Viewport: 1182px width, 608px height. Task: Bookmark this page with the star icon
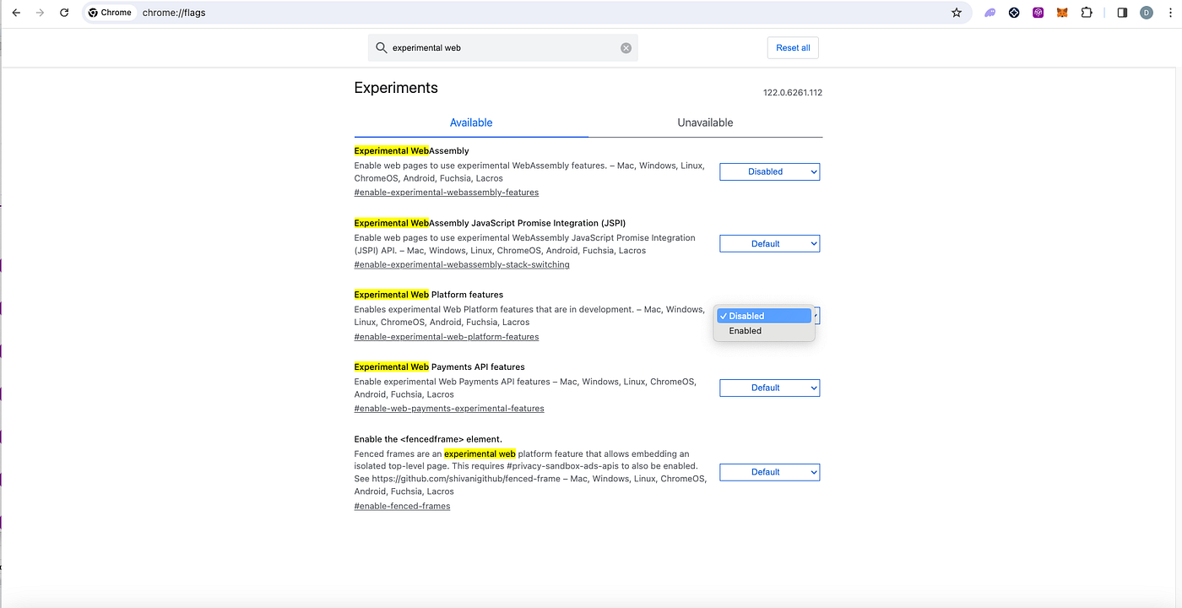coord(957,13)
